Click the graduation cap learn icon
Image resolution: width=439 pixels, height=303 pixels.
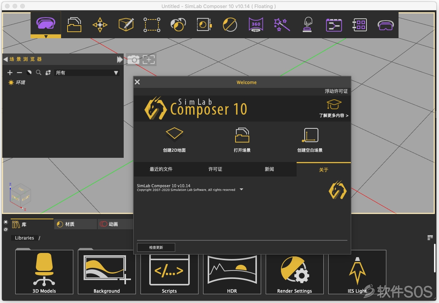tap(334, 104)
